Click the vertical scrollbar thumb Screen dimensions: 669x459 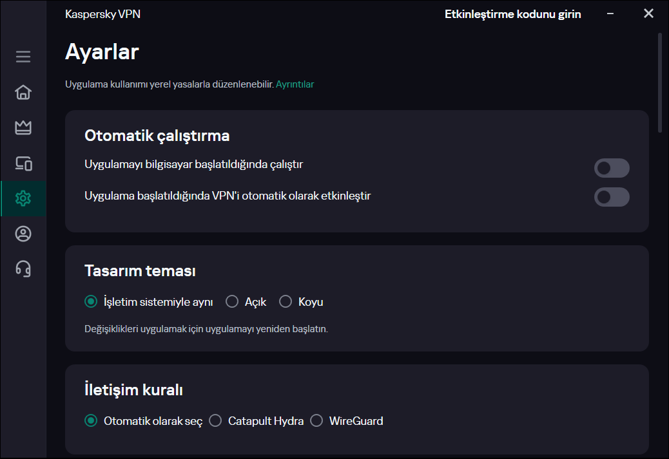tap(659, 83)
